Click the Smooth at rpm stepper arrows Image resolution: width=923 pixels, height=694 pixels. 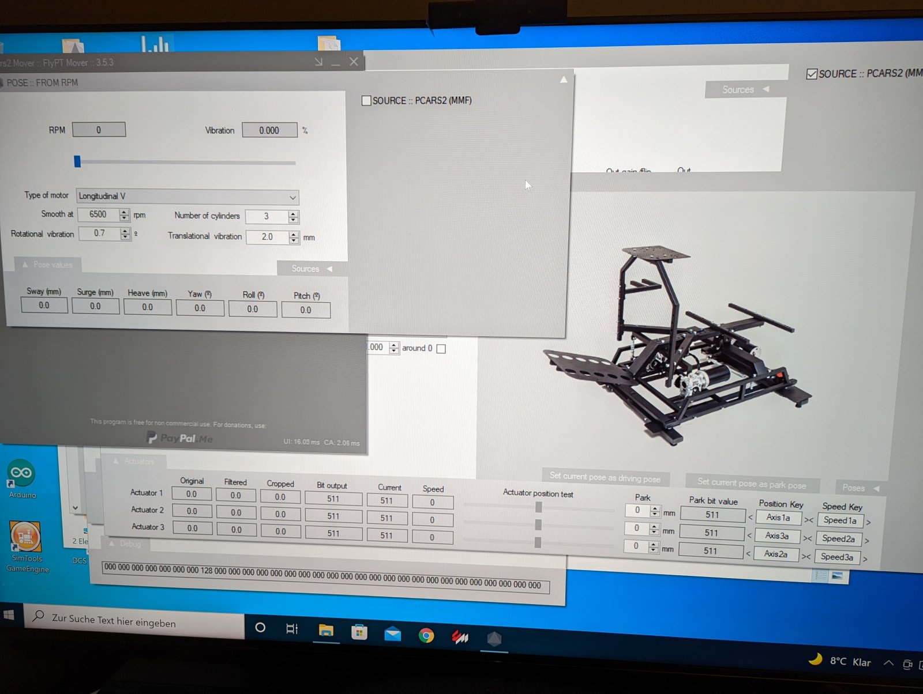coord(124,215)
